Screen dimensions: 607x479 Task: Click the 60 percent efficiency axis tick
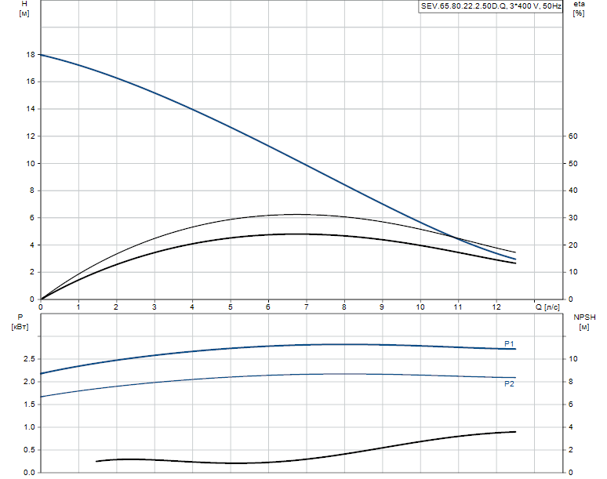[573, 136]
